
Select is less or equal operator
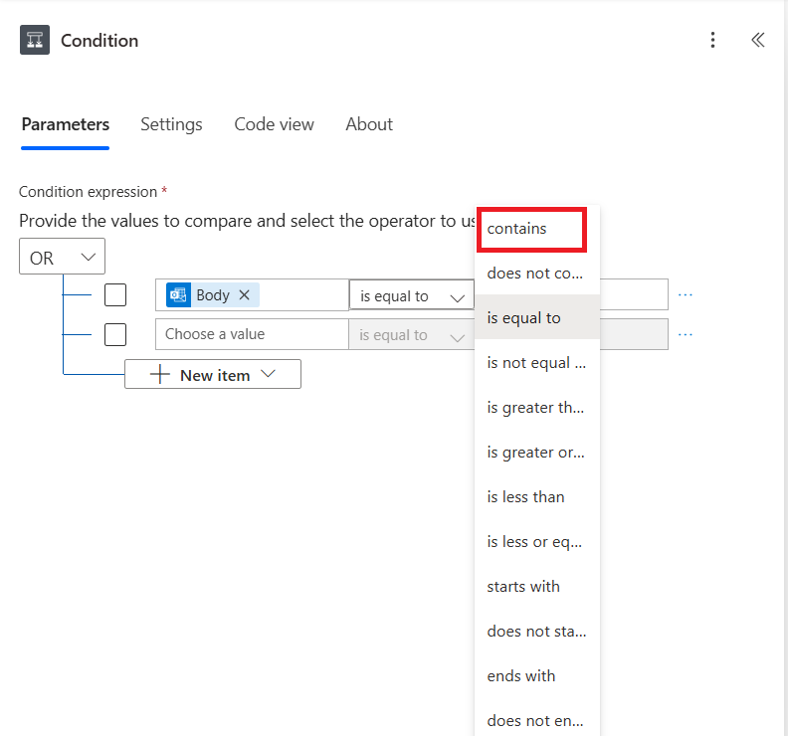pyautogui.click(x=537, y=541)
